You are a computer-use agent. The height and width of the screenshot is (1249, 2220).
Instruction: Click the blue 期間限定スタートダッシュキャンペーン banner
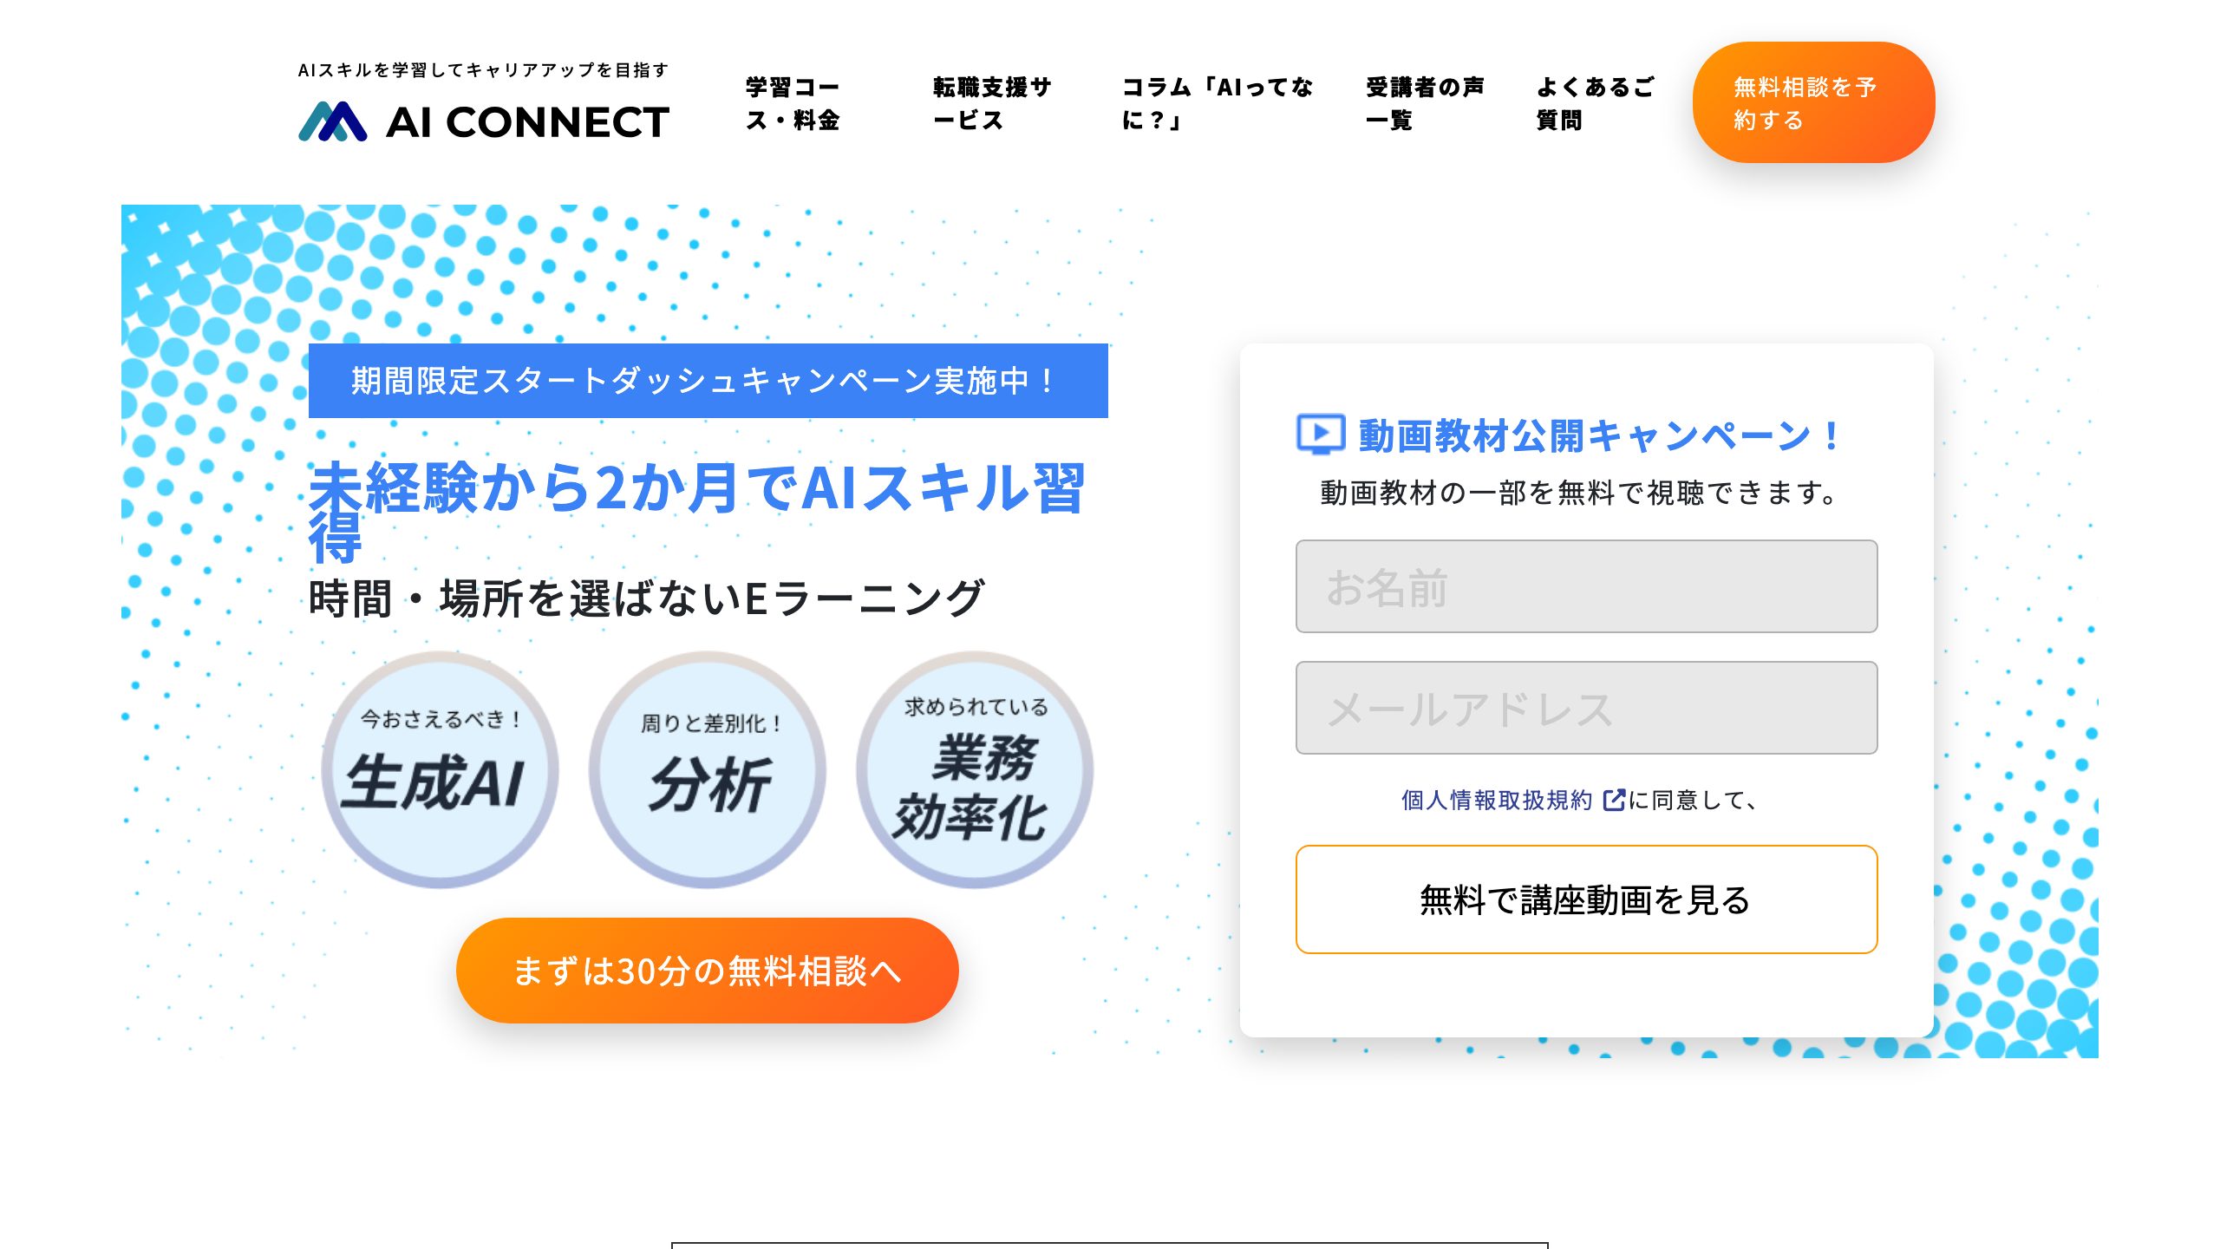pos(708,381)
